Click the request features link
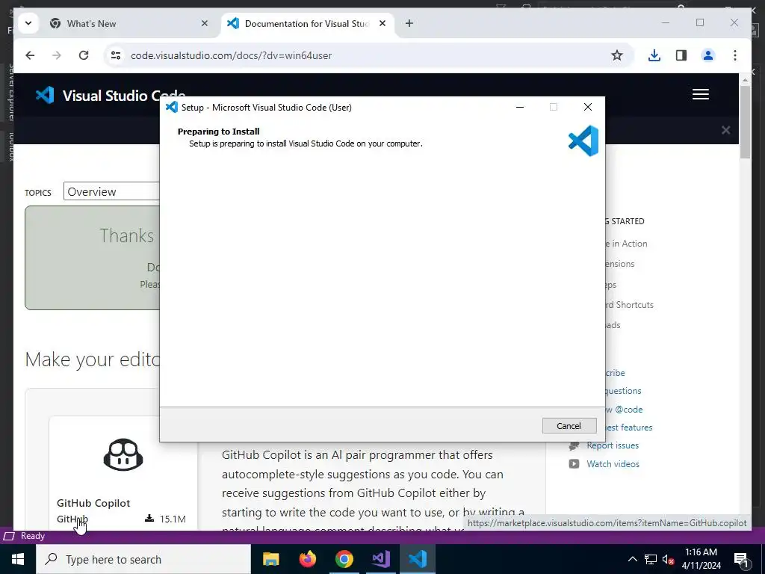This screenshot has height=574, width=765. tap(629, 427)
